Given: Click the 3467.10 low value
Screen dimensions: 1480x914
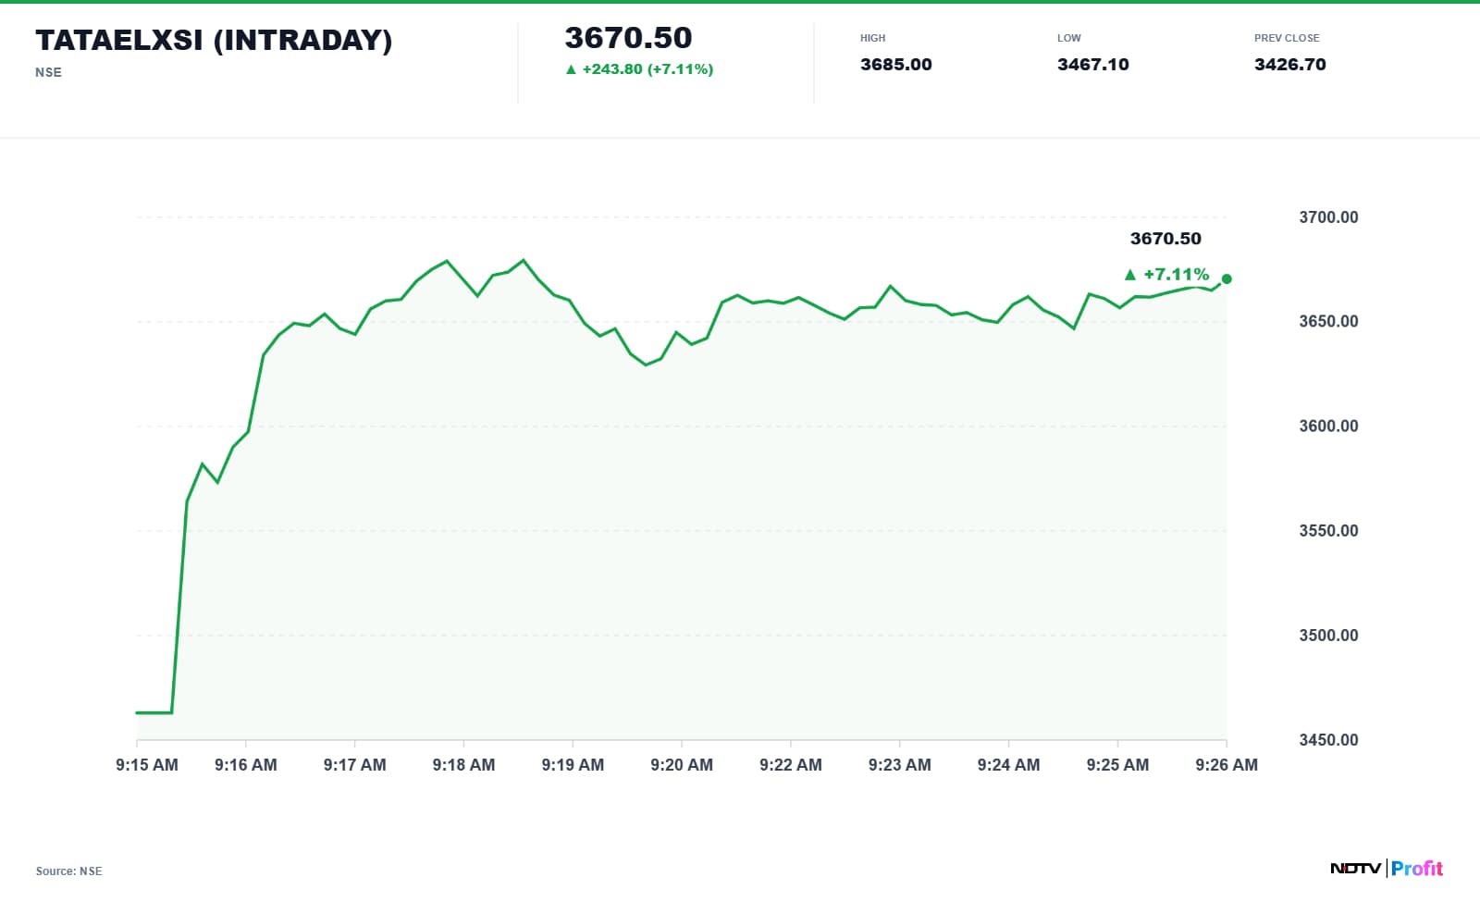Looking at the screenshot, I should tap(1092, 65).
